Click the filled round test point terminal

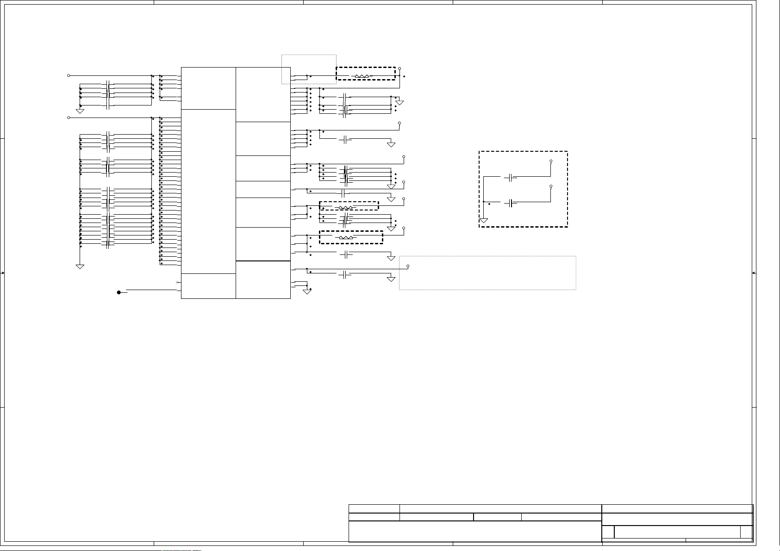click(x=119, y=292)
